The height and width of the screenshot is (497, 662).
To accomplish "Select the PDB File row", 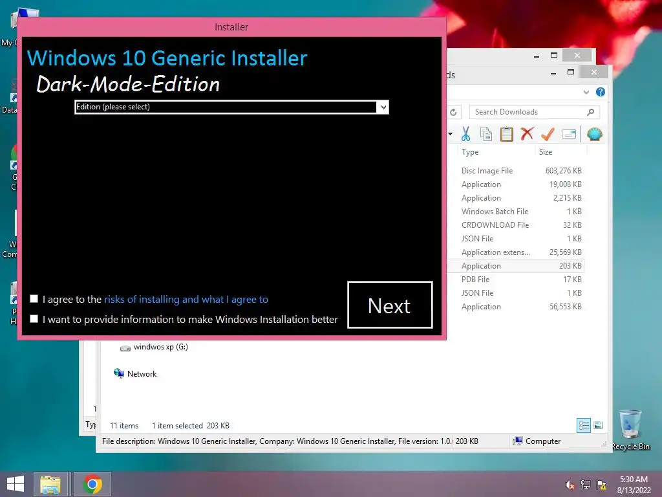I will click(516, 280).
